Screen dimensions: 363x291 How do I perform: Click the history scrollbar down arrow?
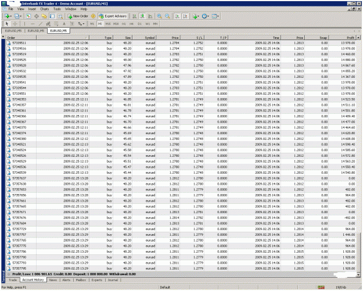point(358,275)
